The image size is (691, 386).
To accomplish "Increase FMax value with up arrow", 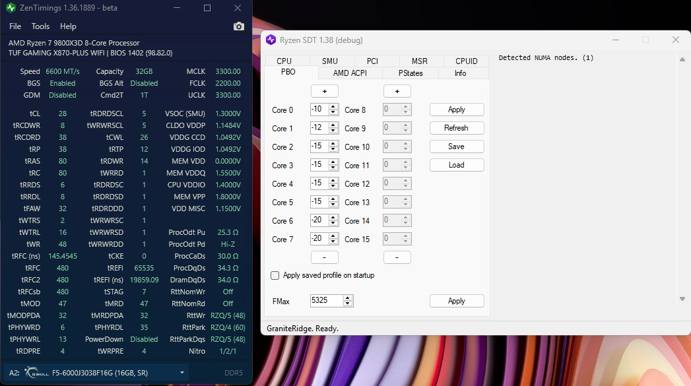I will point(348,298).
